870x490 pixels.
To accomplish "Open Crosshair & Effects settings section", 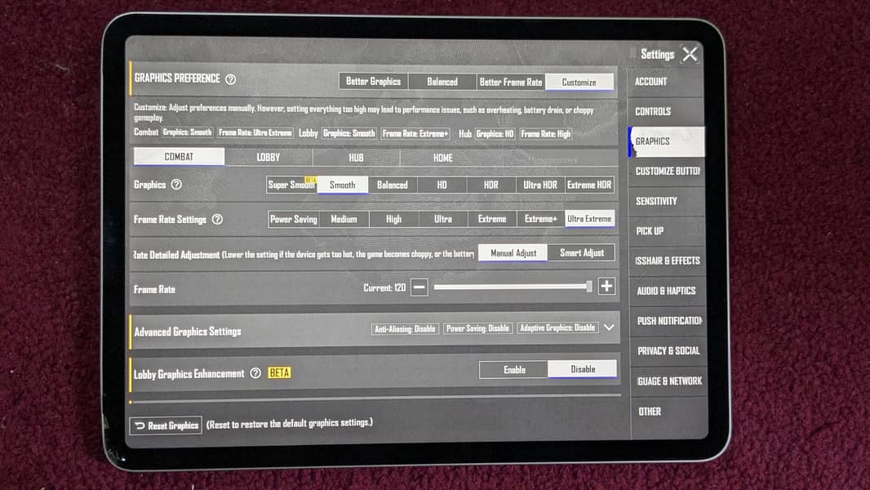I will 668,261.
